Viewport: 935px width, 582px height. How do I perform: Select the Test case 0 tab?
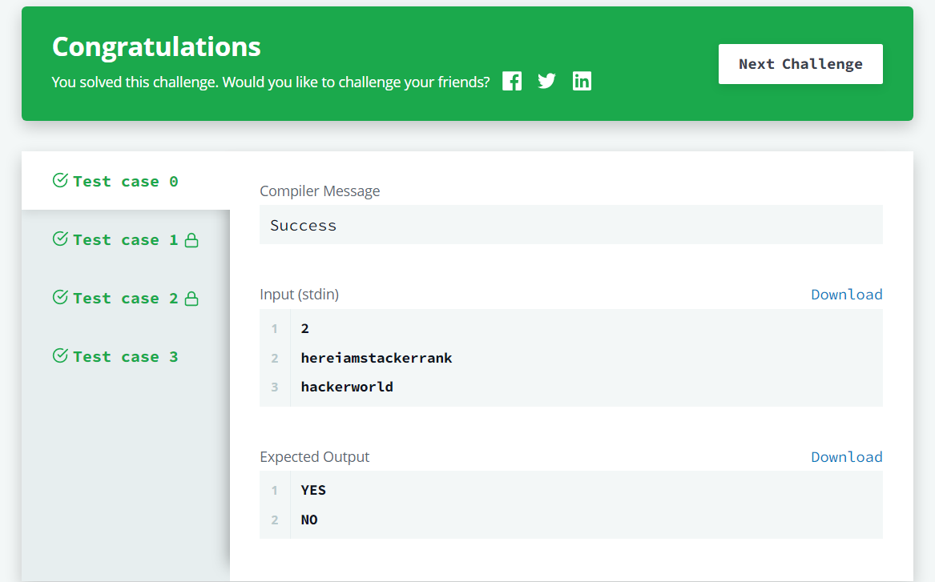[126, 180]
